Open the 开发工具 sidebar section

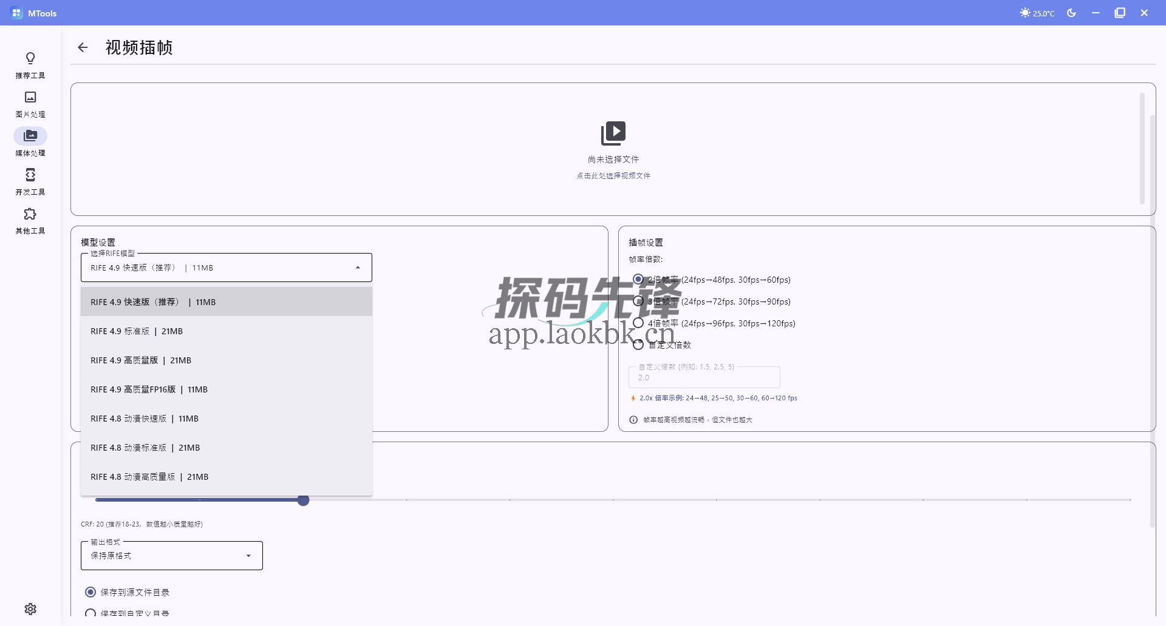coord(30,181)
